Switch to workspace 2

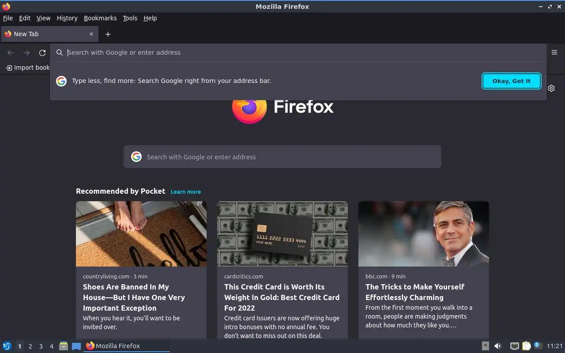[30, 346]
